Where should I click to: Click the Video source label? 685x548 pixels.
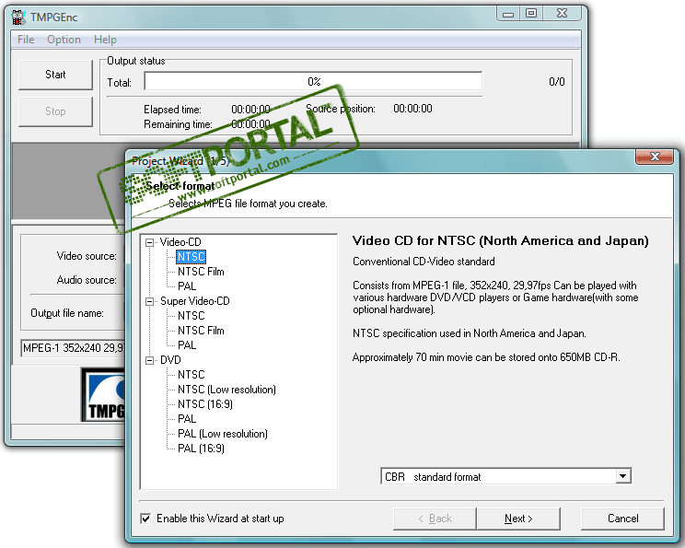(x=87, y=256)
